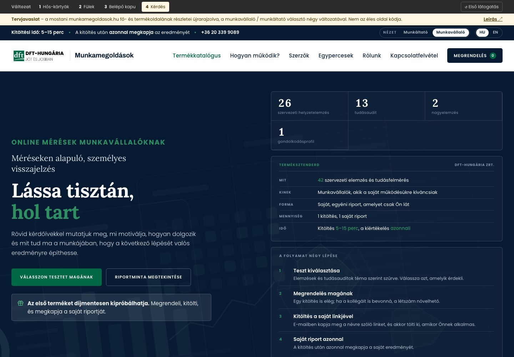Click step 1 Teszt kiválasztása heading

click(317, 271)
